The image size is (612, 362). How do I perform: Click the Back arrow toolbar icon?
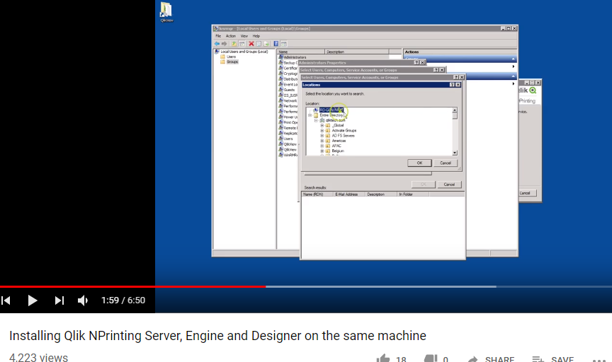click(x=217, y=44)
